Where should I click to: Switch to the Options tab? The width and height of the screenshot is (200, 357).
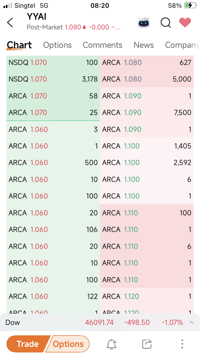point(57,45)
